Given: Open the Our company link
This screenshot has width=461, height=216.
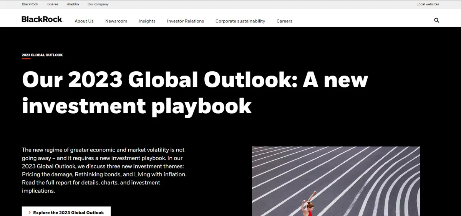Looking at the screenshot, I should [x=98, y=4].
